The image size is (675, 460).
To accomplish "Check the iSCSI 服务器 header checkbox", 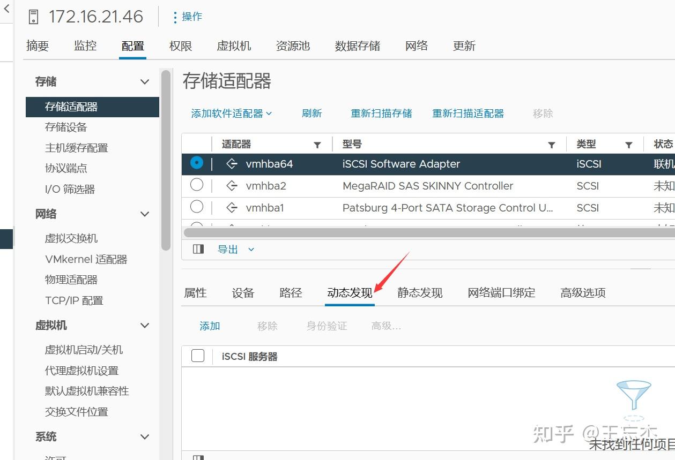I will pyautogui.click(x=197, y=356).
